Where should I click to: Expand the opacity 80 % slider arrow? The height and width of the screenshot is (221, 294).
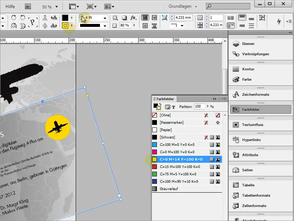135,25
